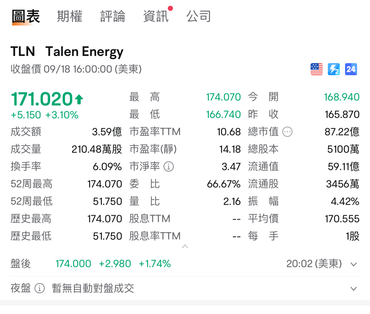Tap the percent change +3.10%
The image size is (370, 314).
coord(62,115)
